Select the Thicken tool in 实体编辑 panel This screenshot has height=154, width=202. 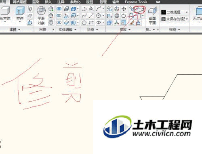click(66, 23)
